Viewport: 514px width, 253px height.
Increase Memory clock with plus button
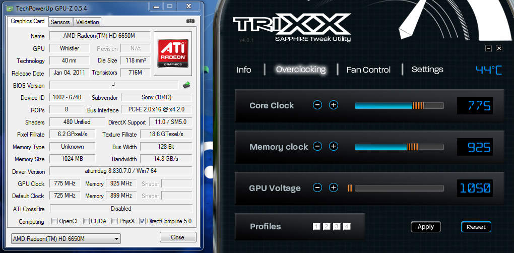click(334, 146)
